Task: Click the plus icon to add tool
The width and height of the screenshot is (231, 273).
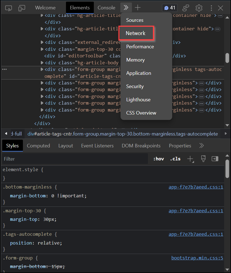Action: (137, 8)
